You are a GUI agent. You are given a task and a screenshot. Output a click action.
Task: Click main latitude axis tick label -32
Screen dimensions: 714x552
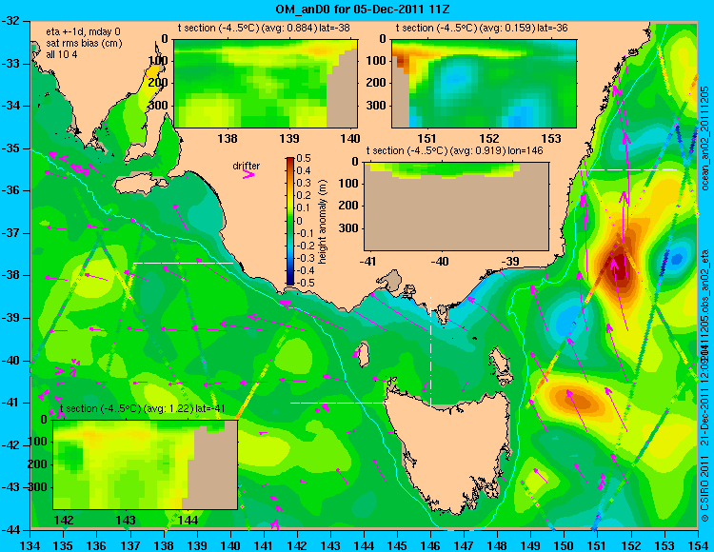(12, 21)
